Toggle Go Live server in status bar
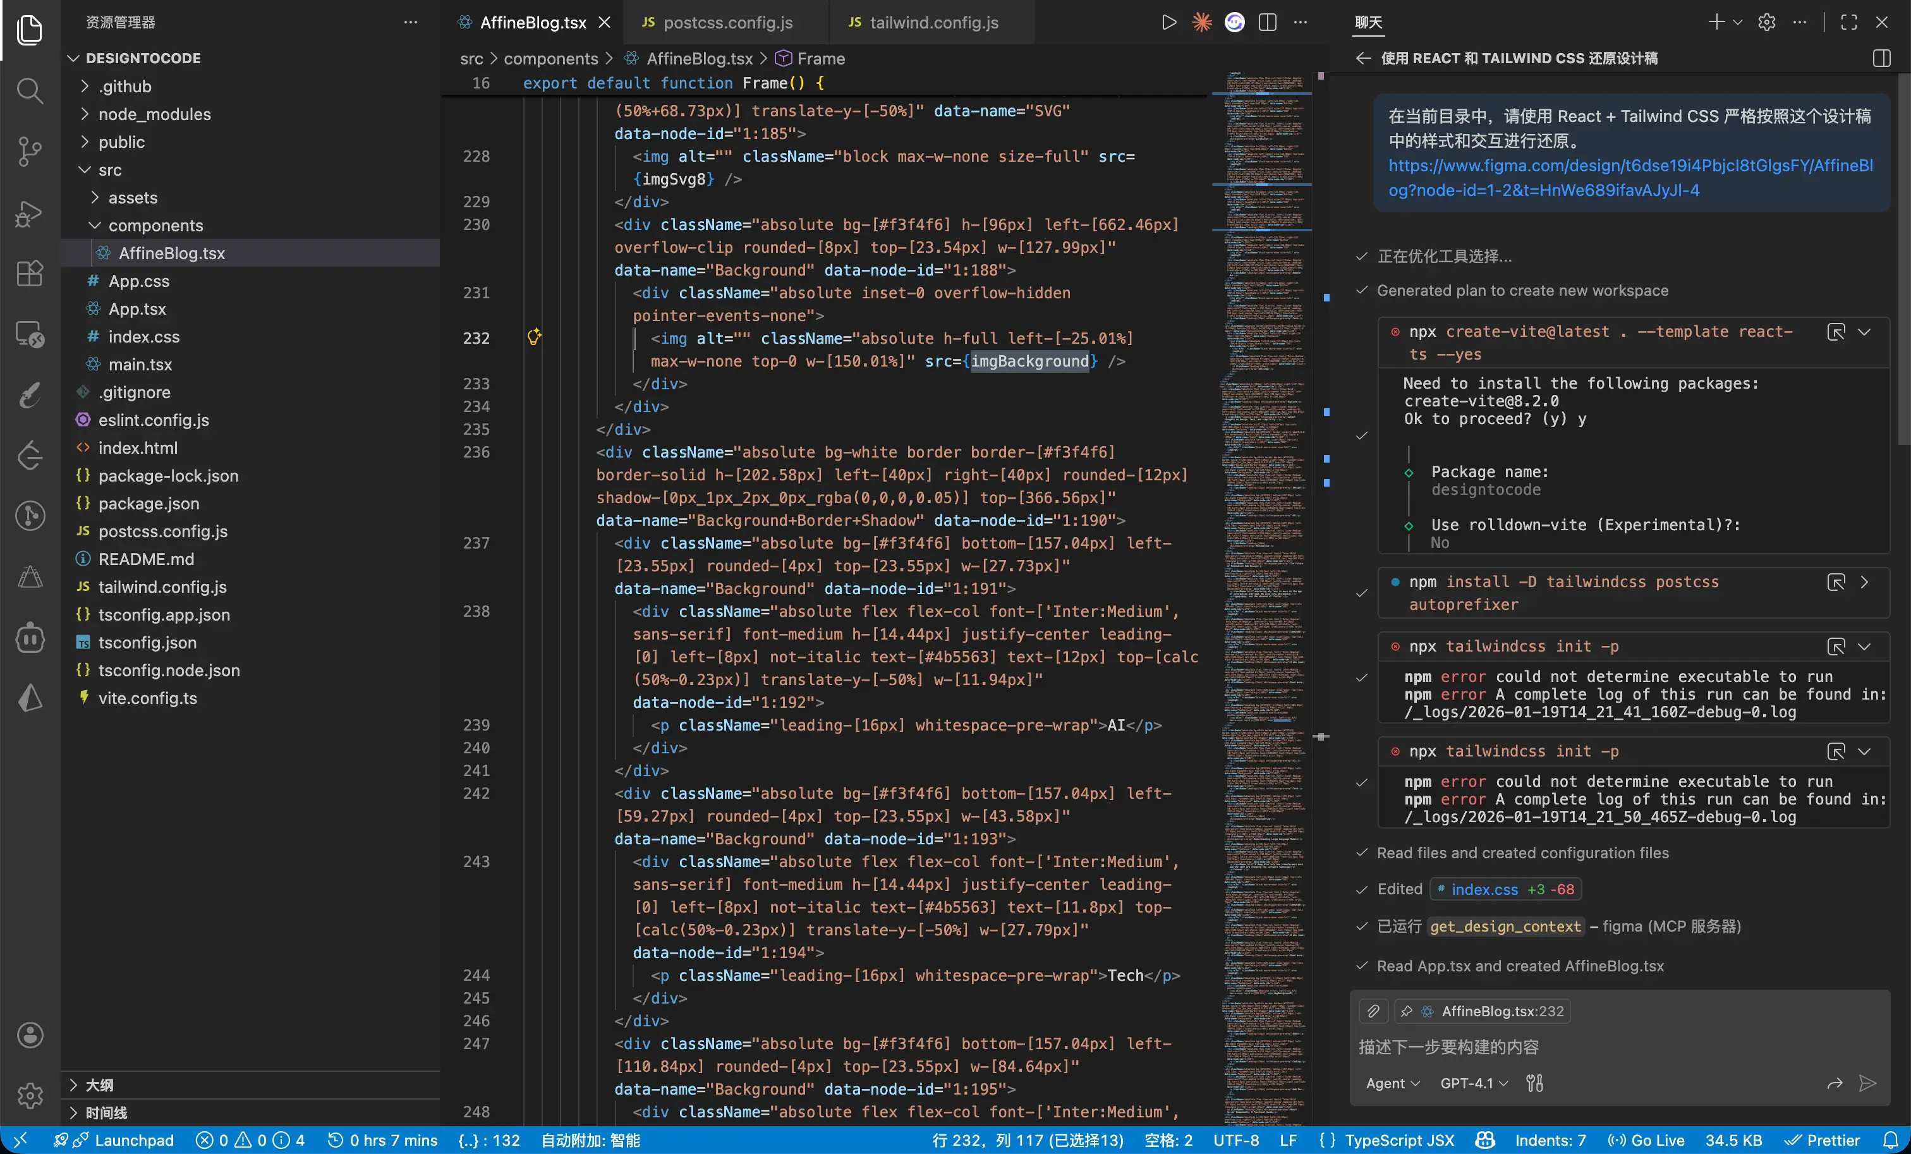 [1646, 1140]
